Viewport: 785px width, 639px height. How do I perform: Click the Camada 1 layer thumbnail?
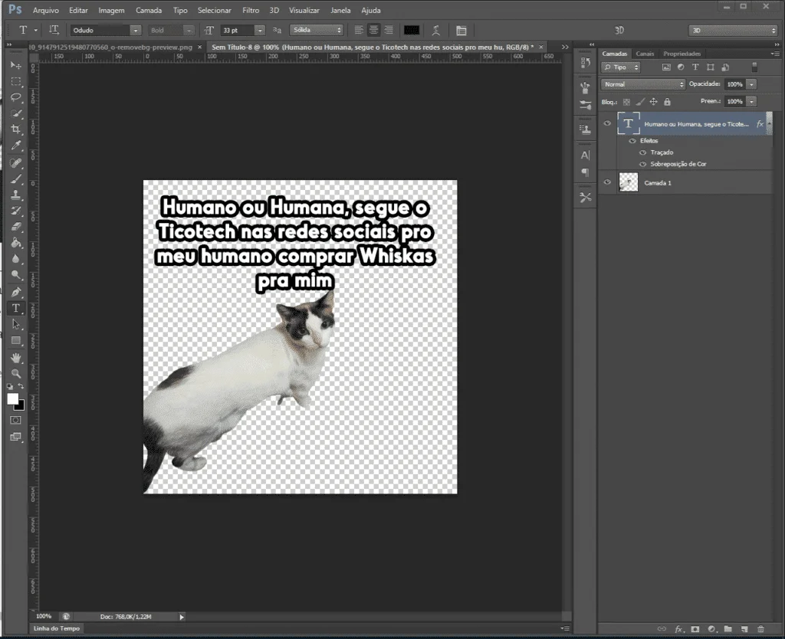coord(628,182)
